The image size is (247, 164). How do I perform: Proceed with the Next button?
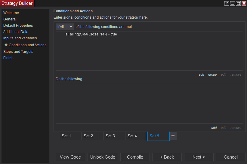pyautogui.click(x=199, y=157)
